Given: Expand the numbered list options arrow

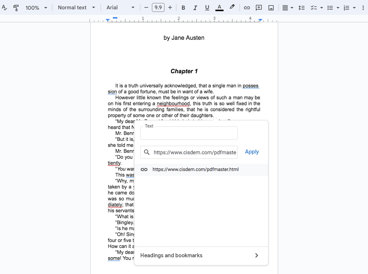Looking at the screenshot, I should (354, 8).
